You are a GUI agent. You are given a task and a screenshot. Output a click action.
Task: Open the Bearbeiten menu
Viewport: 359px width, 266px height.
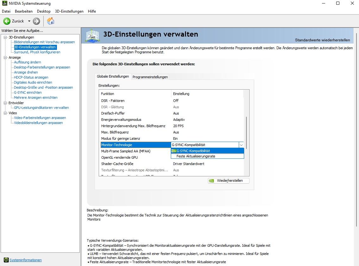[x=24, y=11]
